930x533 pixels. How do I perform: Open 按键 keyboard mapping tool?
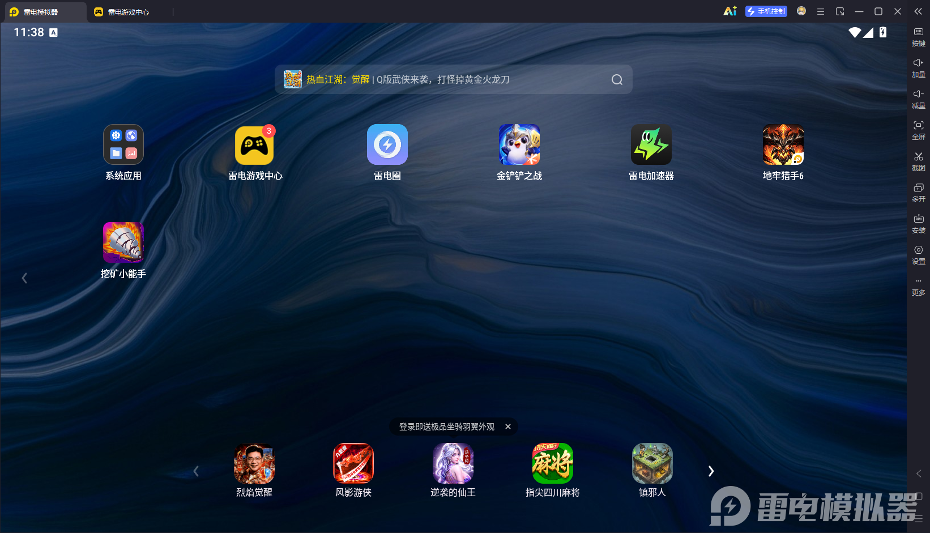click(x=919, y=37)
